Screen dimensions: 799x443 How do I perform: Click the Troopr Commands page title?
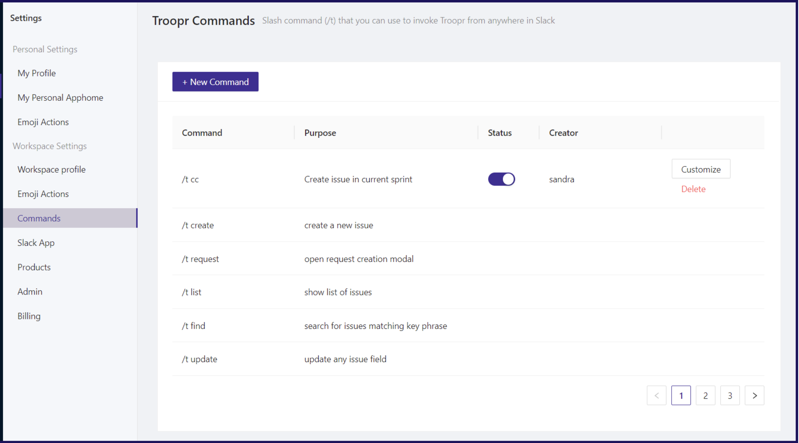(x=203, y=20)
